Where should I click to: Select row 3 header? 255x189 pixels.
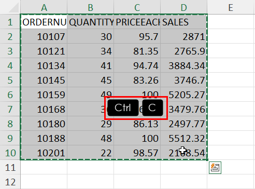click(x=10, y=51)
